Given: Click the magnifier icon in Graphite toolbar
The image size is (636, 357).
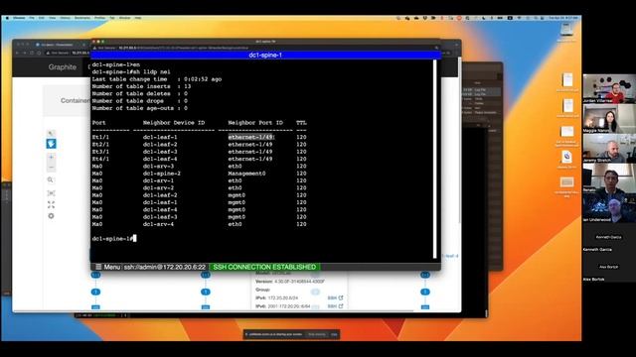Looking at the screenshot, I should [51, 179].
